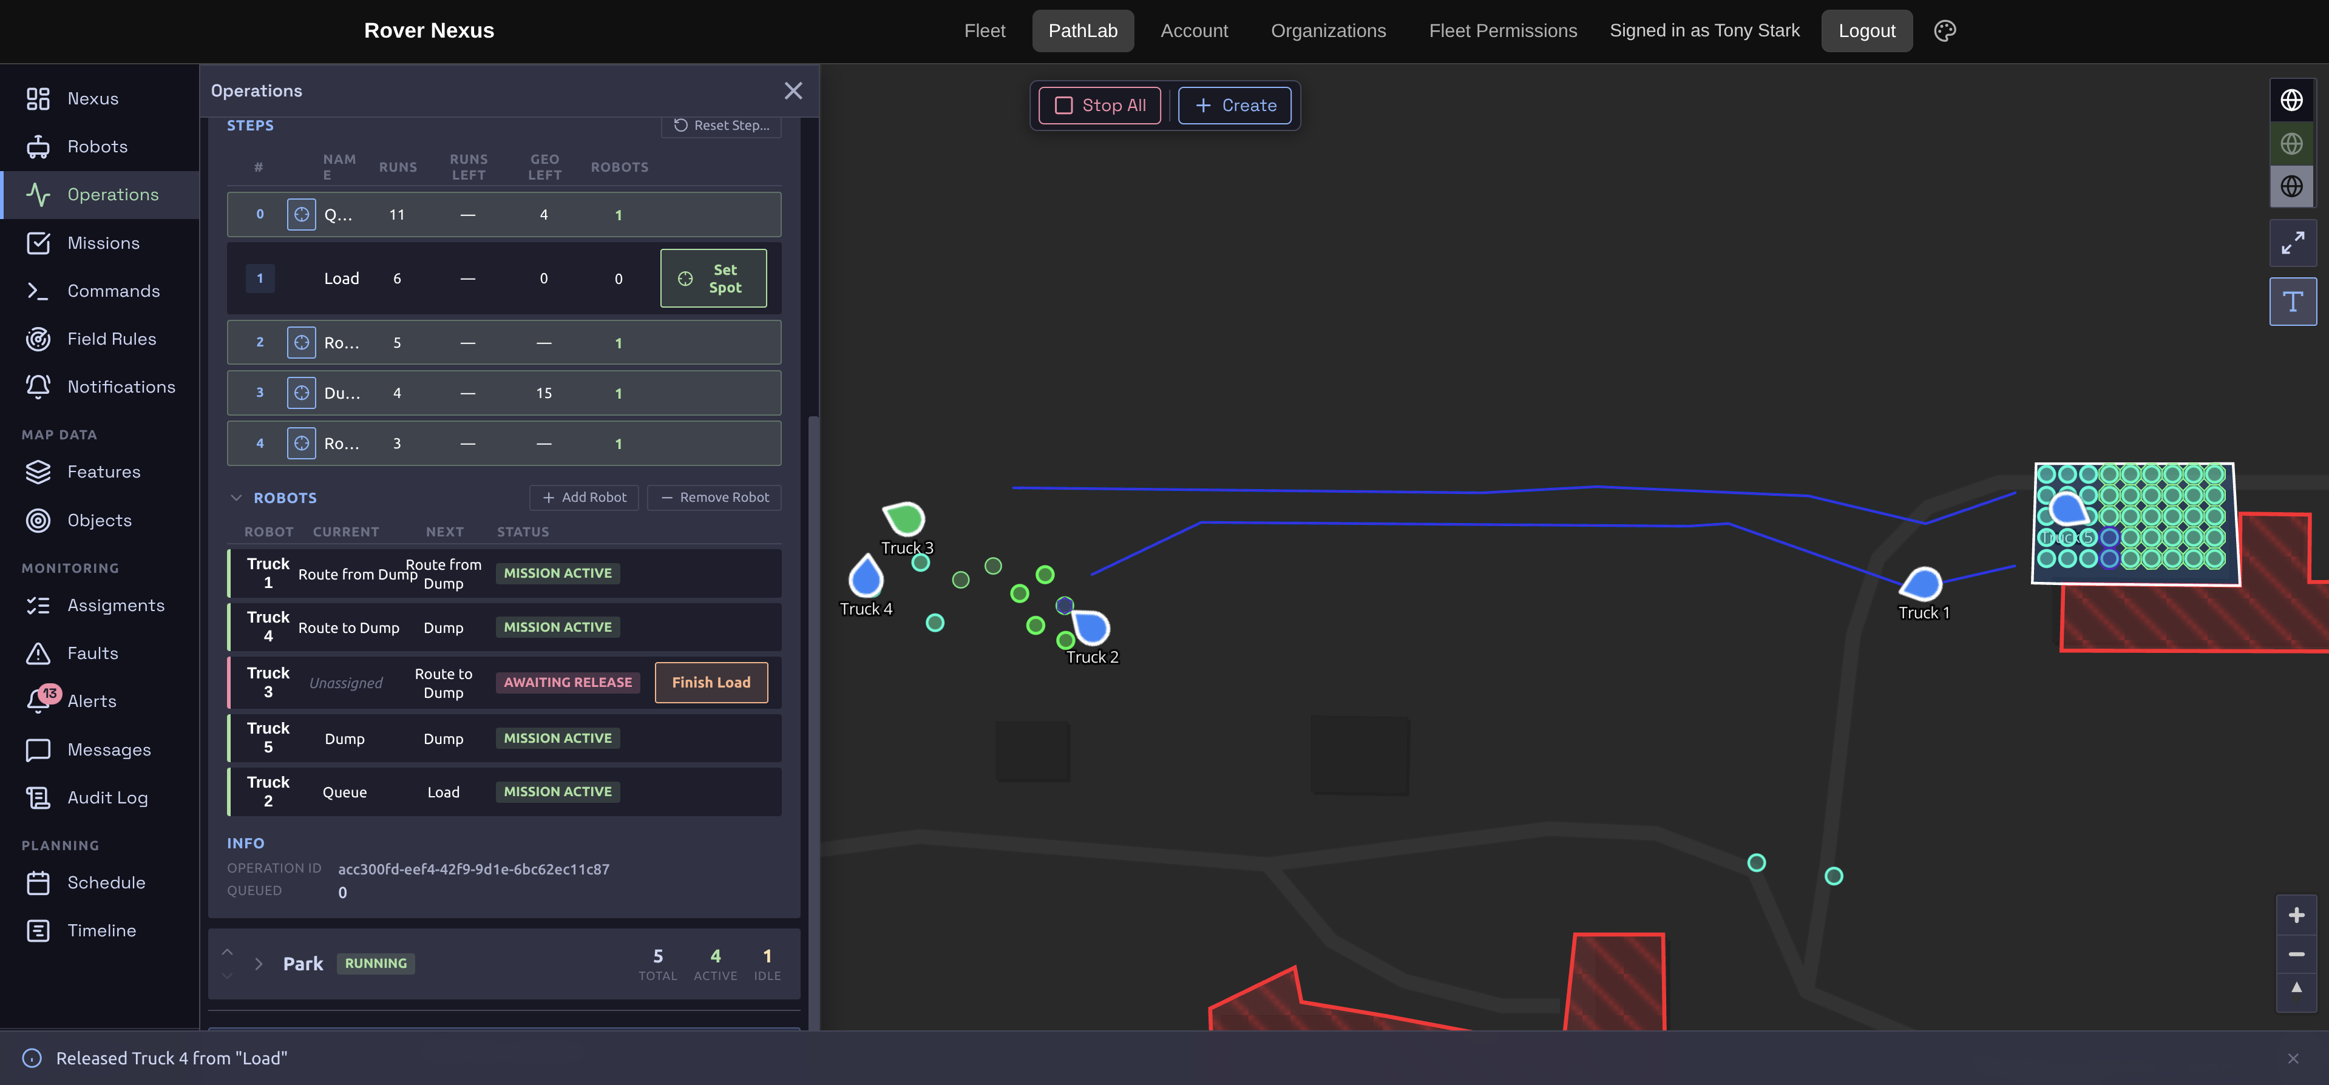Close the Operations panel
2329x1085 pixels.
pyautogui.click(x=793, y=90)
